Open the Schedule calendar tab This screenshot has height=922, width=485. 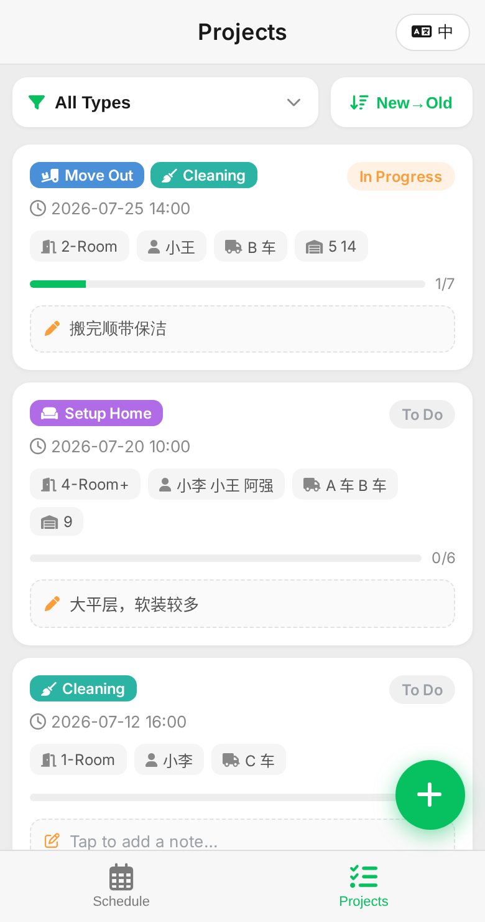(x=121, y=886)
